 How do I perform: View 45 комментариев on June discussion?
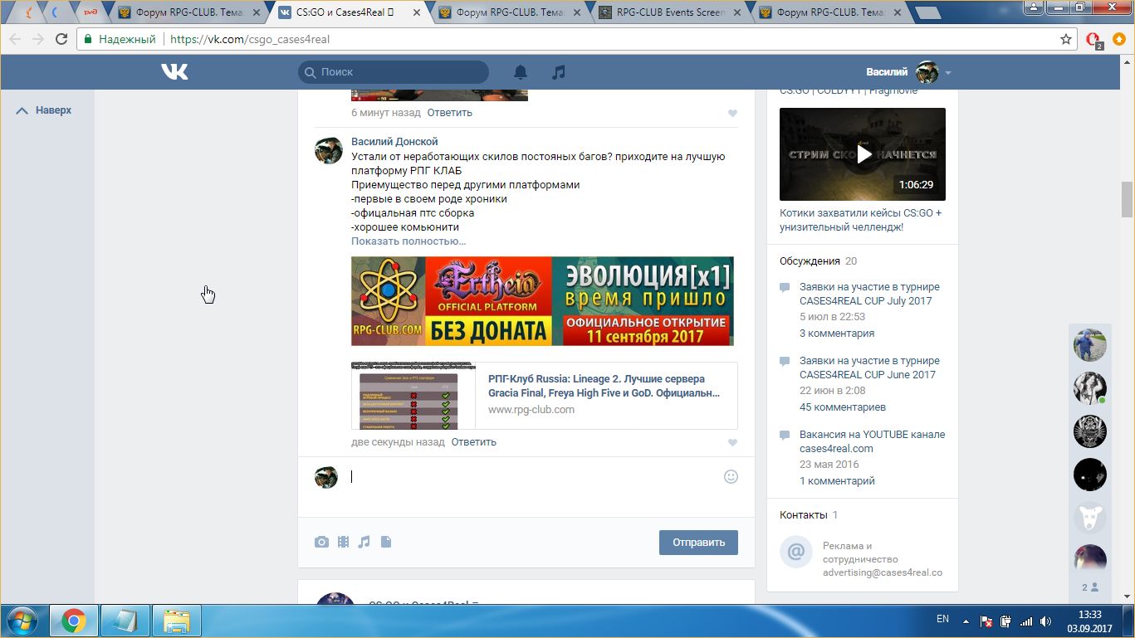(x=843, y=407)
